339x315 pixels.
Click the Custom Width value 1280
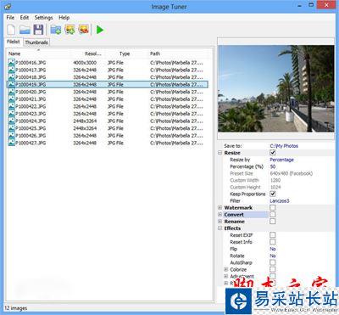click(275, 180)
